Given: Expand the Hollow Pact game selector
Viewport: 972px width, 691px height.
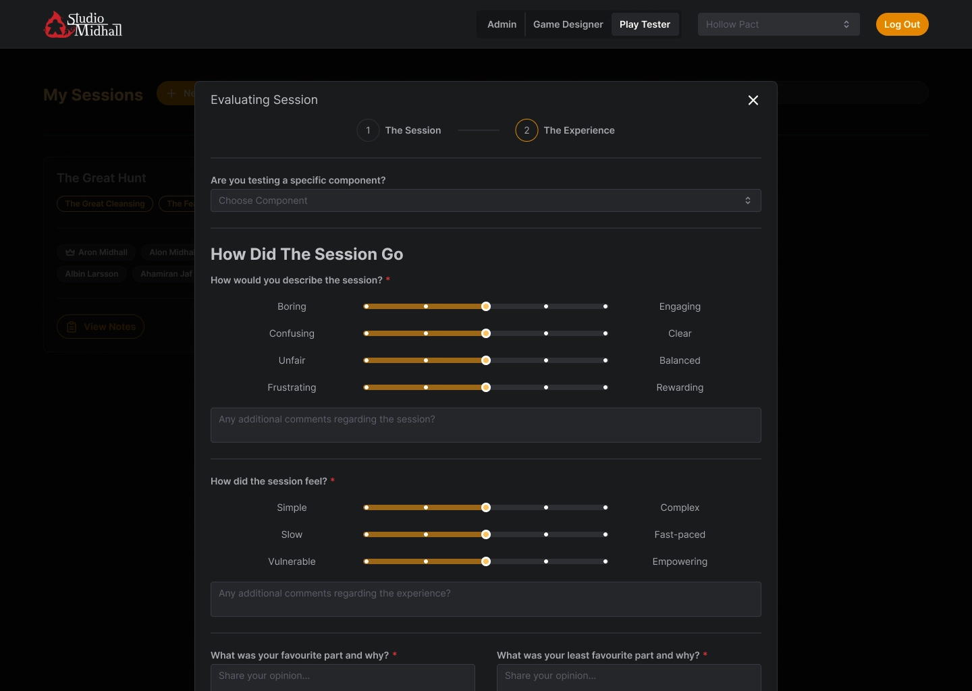Looking at the screenshot, I should [778, 24].
